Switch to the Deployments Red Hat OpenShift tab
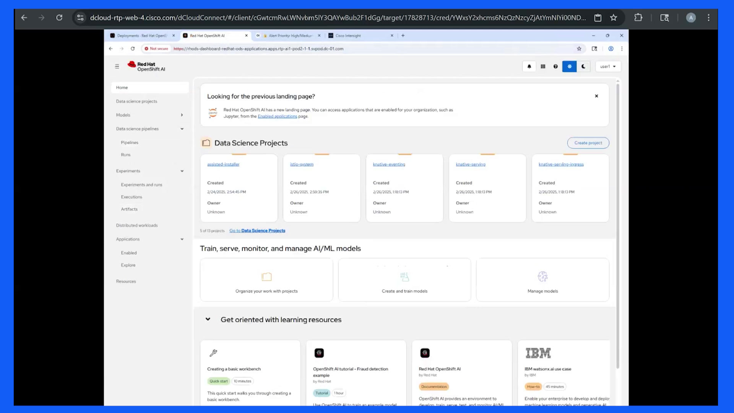 click(142, 36)
